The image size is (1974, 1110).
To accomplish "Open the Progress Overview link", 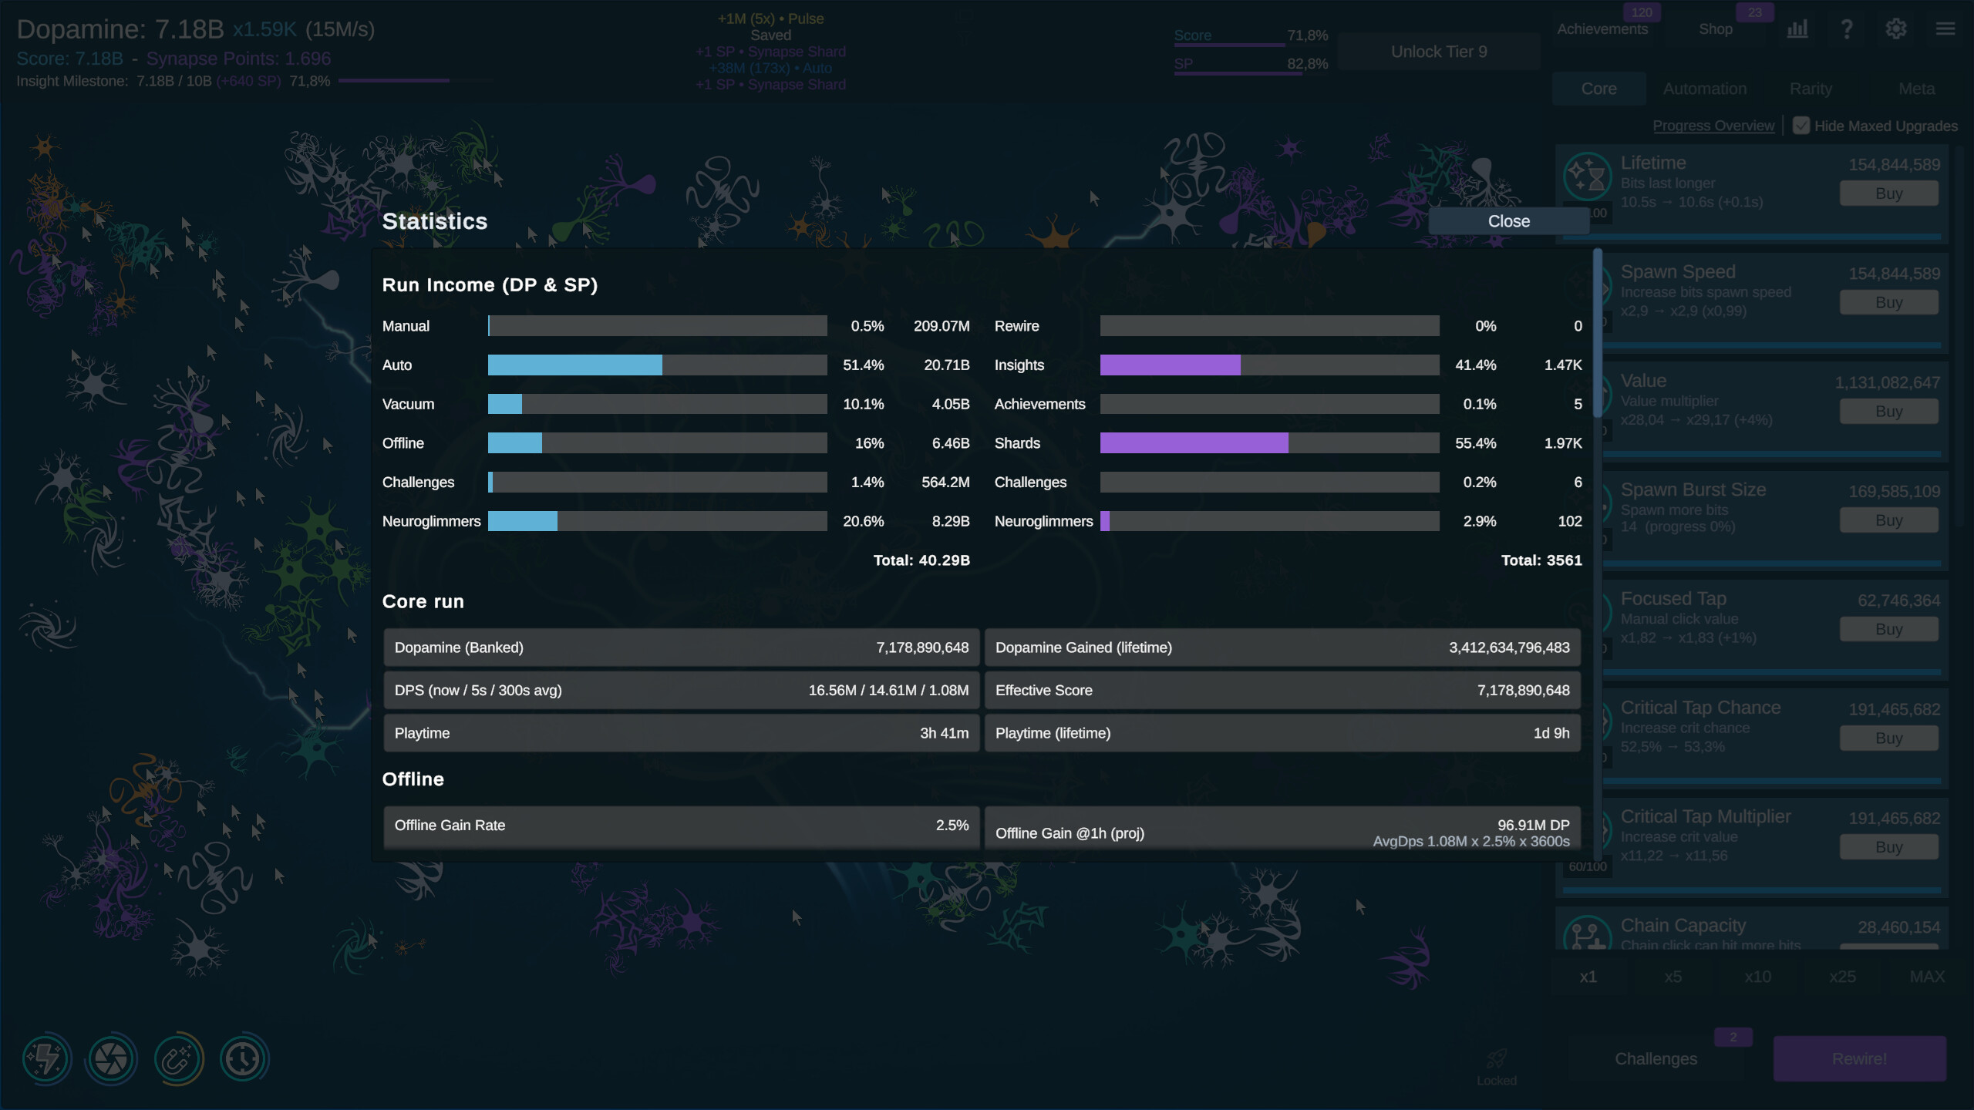I will [1713, 125].
